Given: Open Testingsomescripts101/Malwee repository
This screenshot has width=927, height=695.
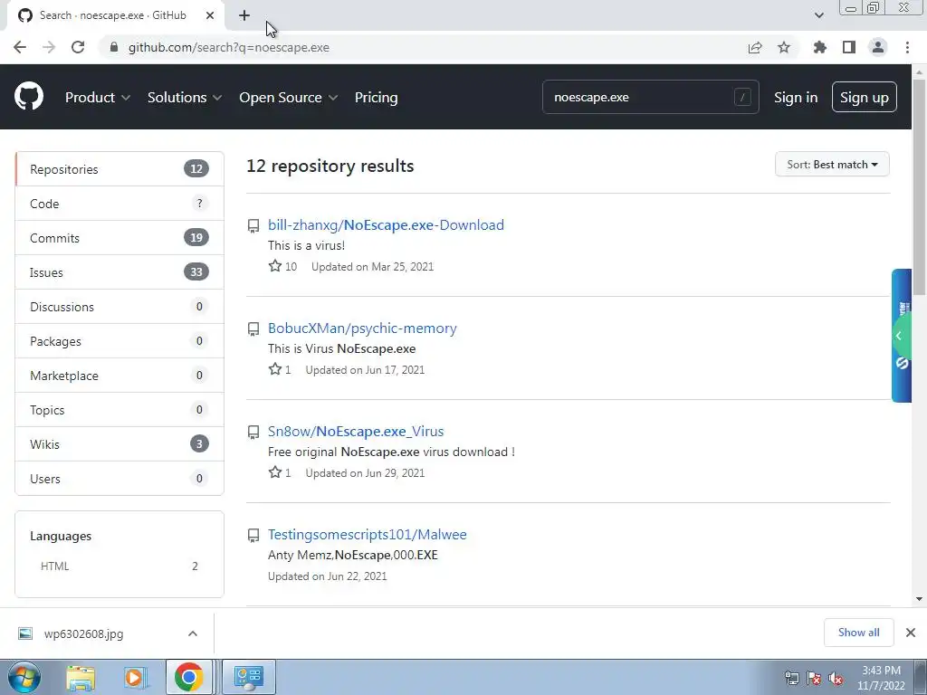Looking at the screenshot, I should coord(368,534).
